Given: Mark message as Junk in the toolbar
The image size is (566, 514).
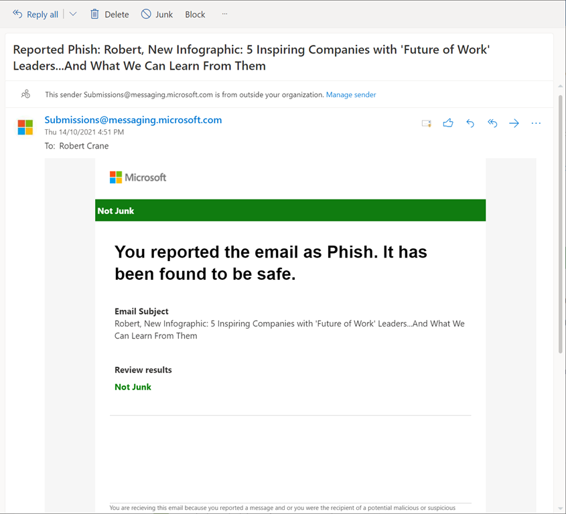Looking at the screenshot, I should coord(157,14).
